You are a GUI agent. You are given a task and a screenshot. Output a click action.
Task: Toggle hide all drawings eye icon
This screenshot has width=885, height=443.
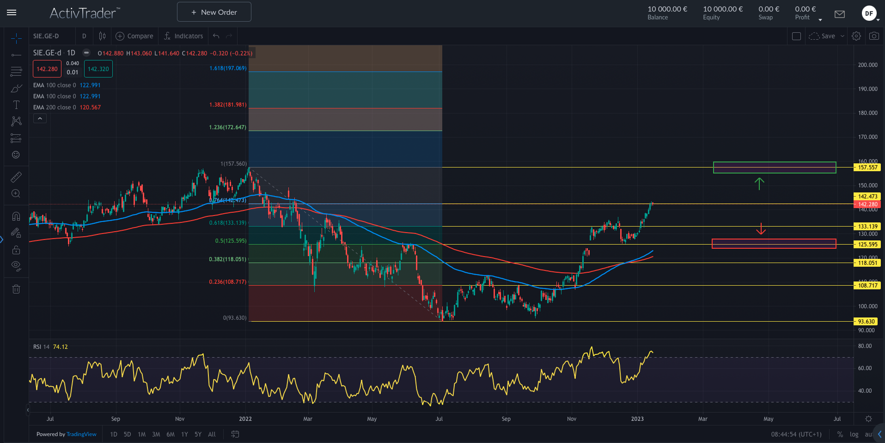click(x=16, y=265)
